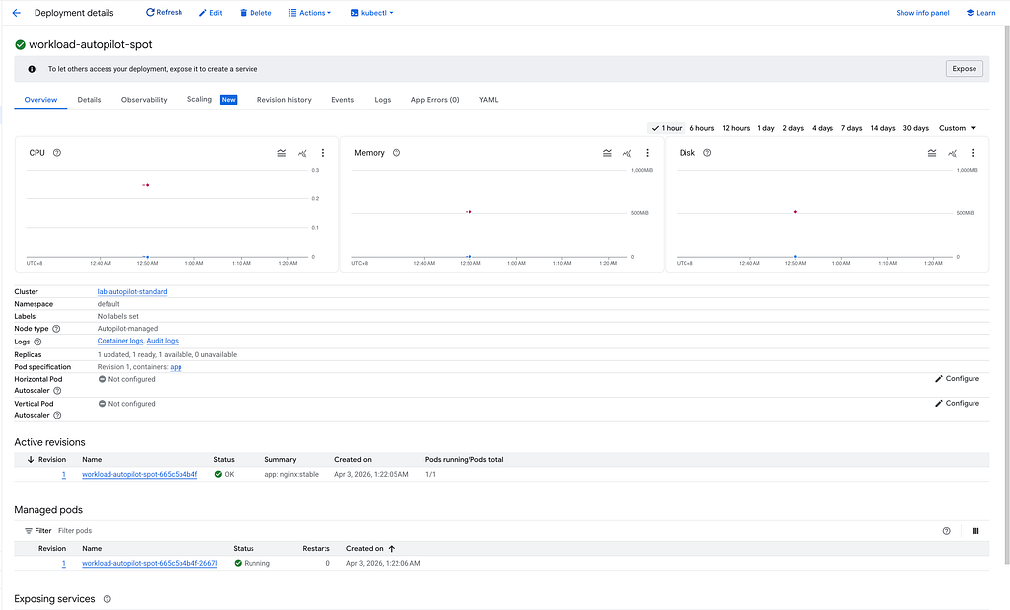Open the kubectl dropdown menu
This screenshot has width=1010, height=610.
coord(372,13)
